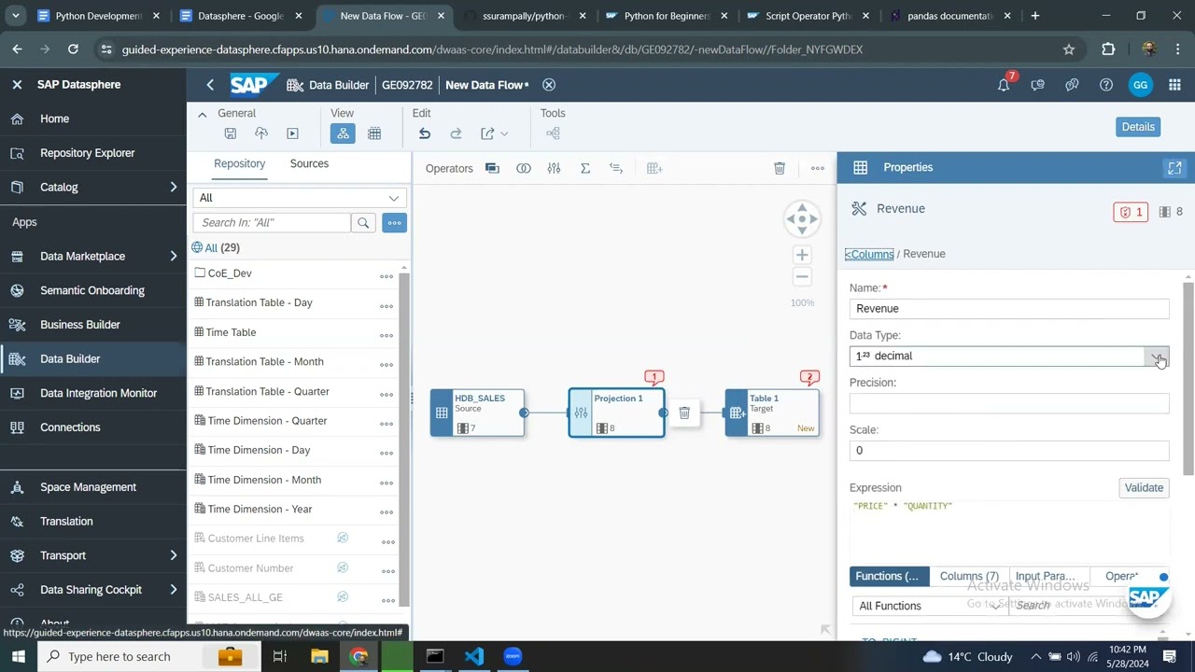This screenshot has height=672, width=1195.
Task: Zoom out using the minus icon
Action: 802,277
